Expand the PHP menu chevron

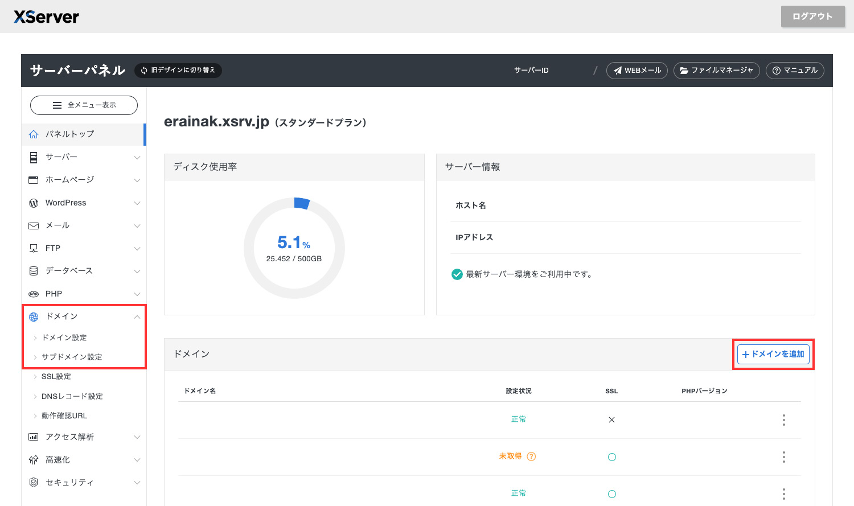click(x=137, y=294)
